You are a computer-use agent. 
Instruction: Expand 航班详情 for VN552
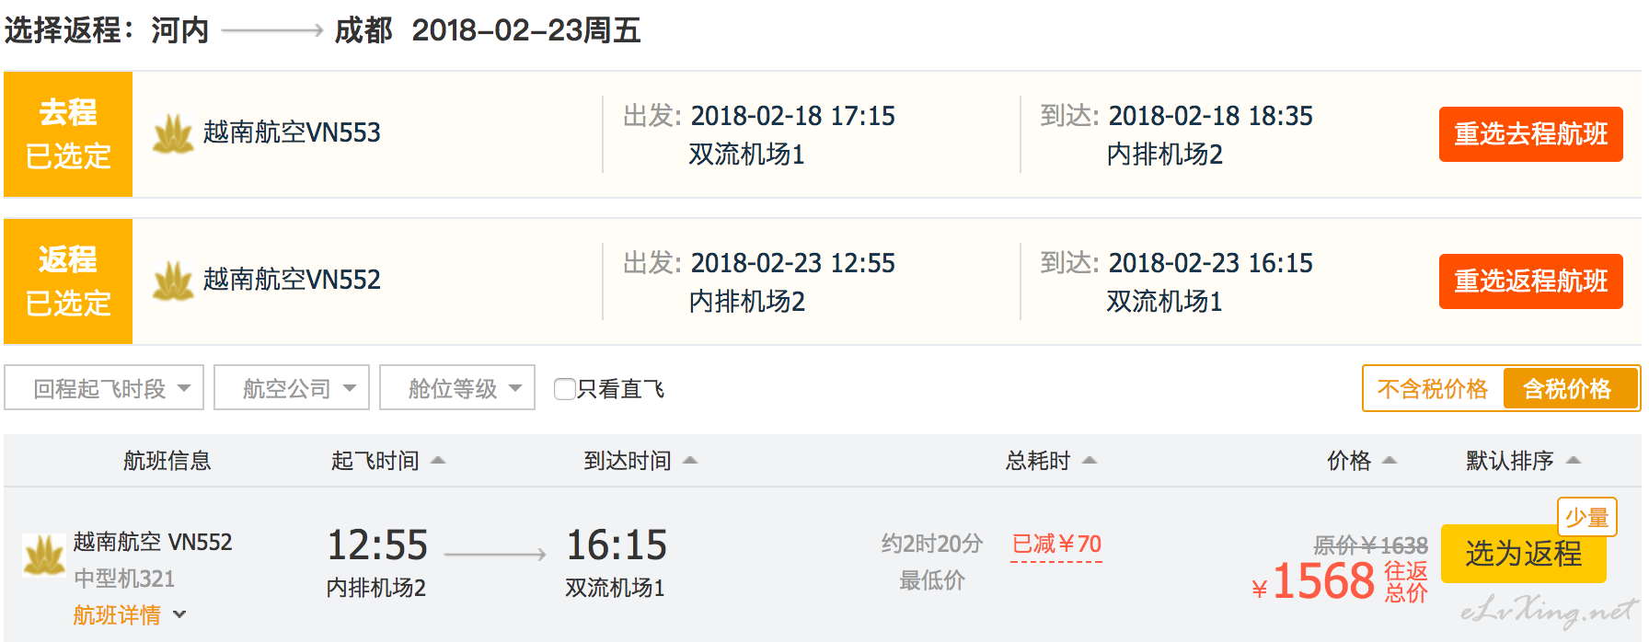[130, 614]
